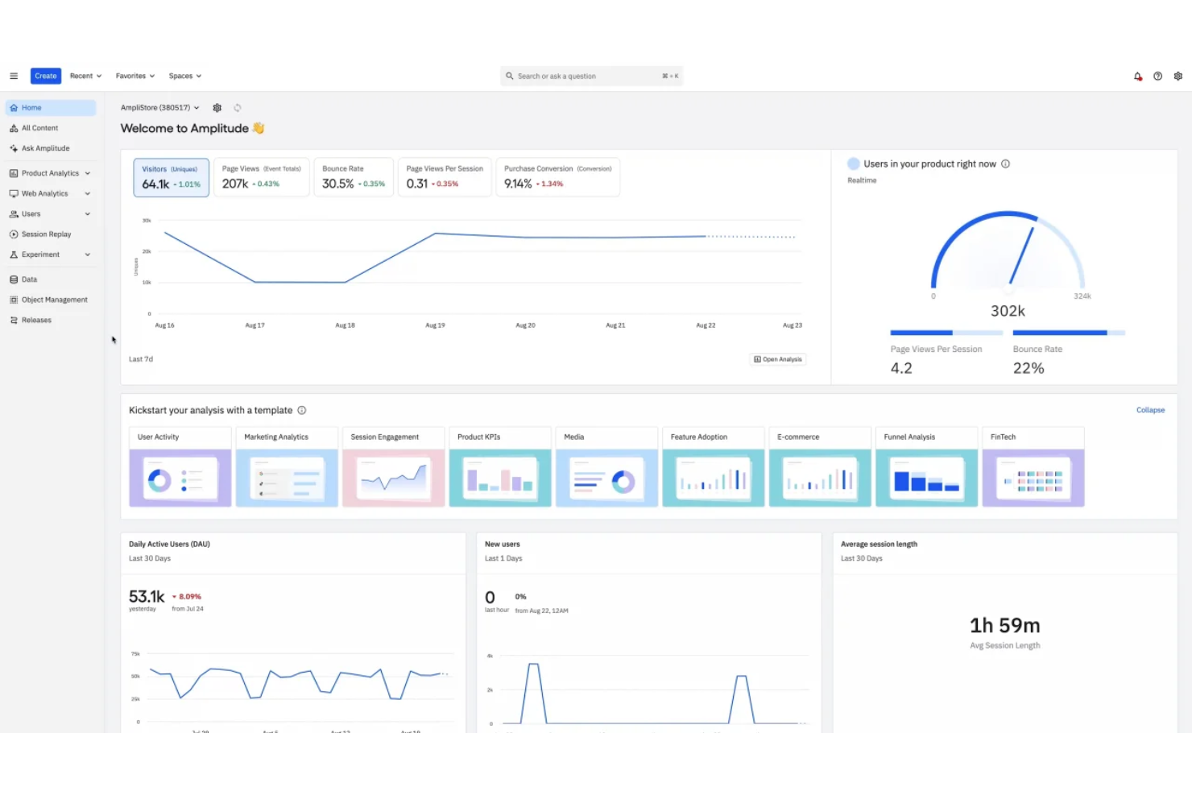Expand the Product Analytics sidebar section
Image resolution: width=1192 pixels, height=795 pixels.
pyautogui.click(x=51, y=173)
